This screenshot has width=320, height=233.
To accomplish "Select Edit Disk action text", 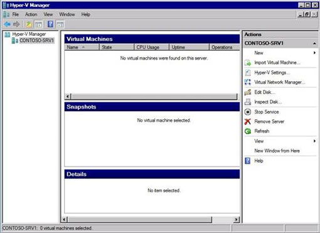I will [265, 92].
